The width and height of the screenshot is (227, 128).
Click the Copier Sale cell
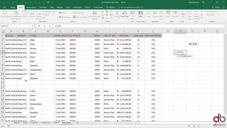click(x=110, y=53)
